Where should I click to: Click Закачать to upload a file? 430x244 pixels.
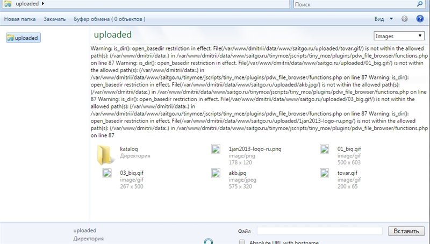(x=55, y=19)
